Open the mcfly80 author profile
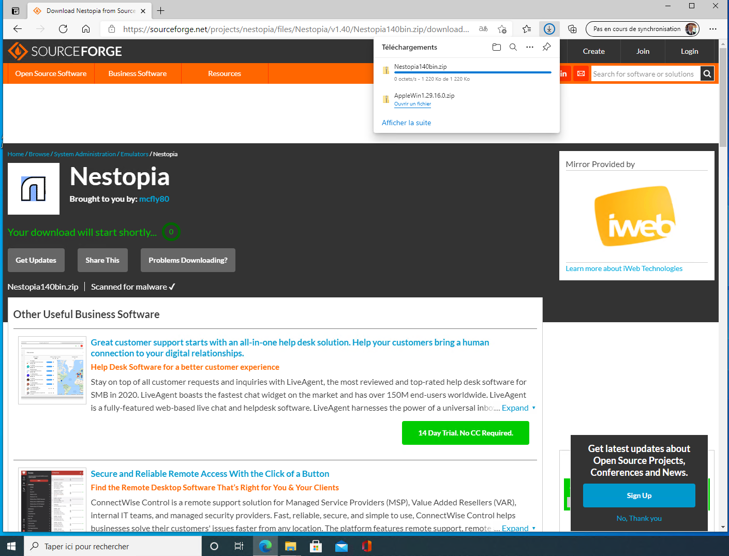This screenshot has width=729, height=556. [154, 199]
